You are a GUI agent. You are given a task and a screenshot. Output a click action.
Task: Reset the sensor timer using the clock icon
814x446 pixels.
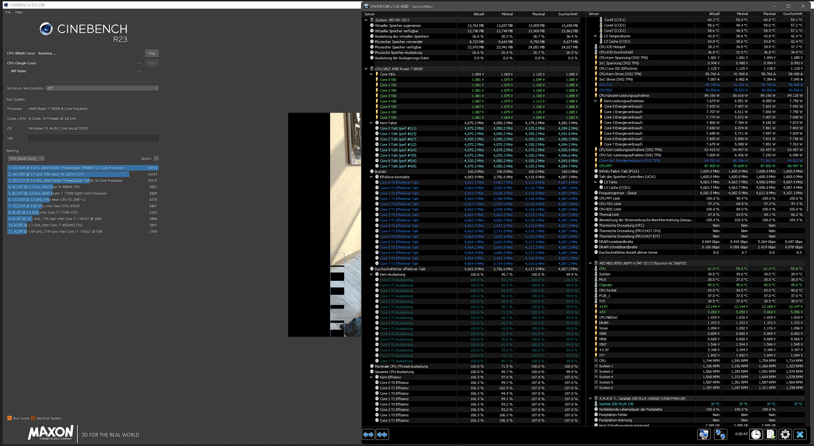(756, 434)
